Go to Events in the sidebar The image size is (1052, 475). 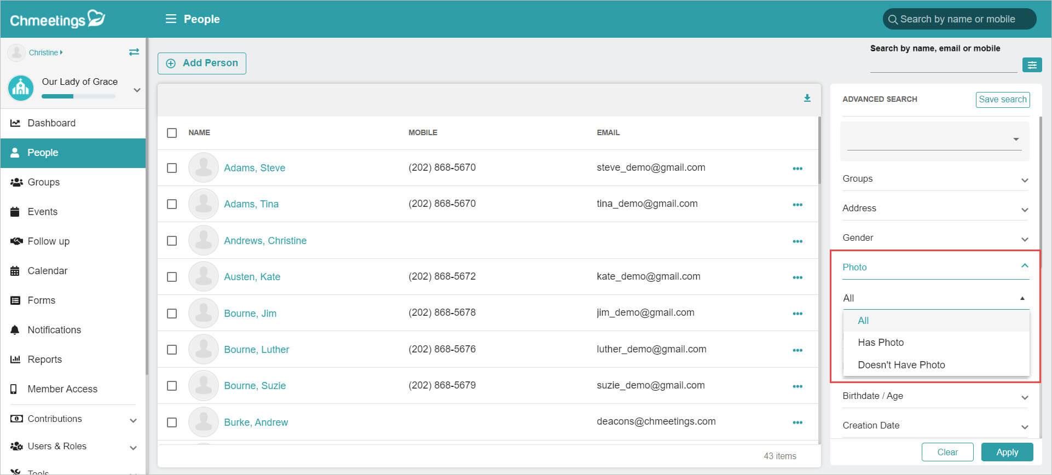click(x=73, y=212)
